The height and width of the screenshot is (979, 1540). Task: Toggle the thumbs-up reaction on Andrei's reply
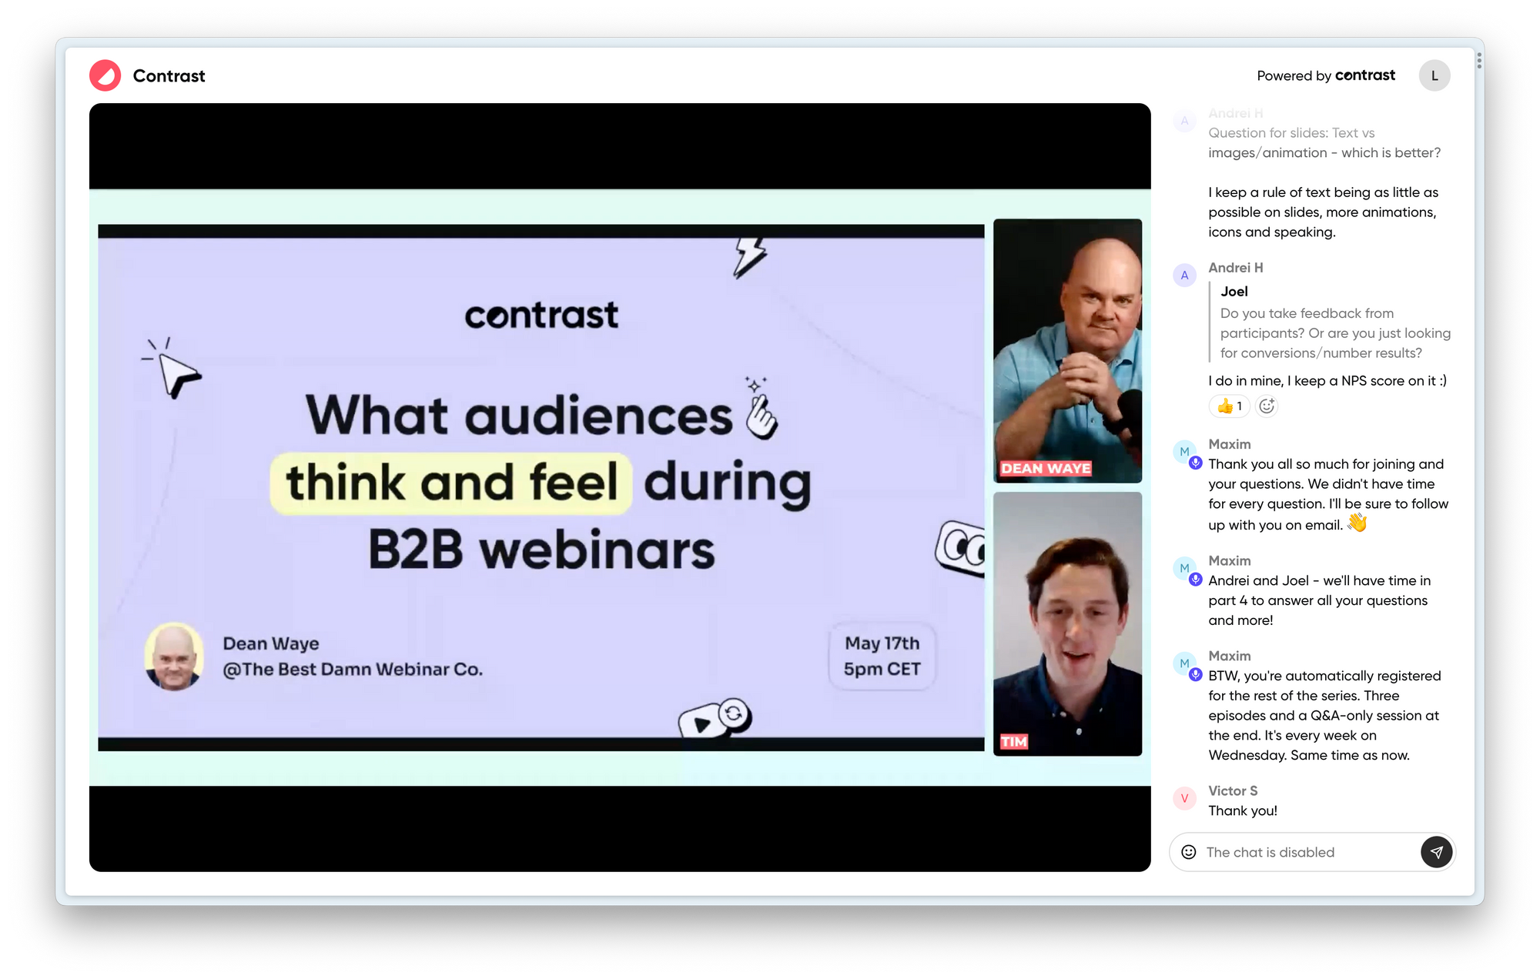coord(1229,406)
